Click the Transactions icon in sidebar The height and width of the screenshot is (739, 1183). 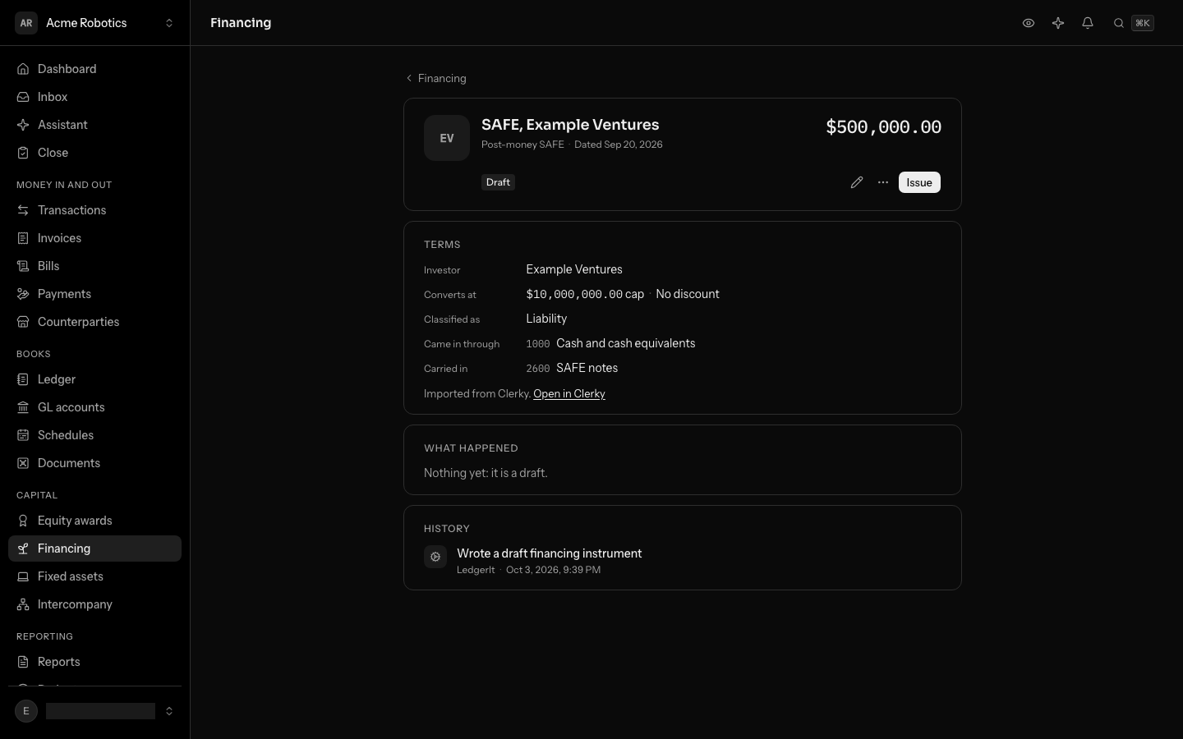click(x=23, y=210)
